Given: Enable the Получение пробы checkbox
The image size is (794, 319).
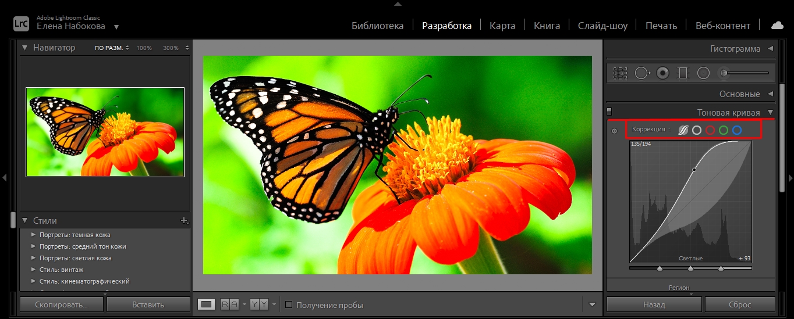Looking at the screenshot, I should point(289,304).
